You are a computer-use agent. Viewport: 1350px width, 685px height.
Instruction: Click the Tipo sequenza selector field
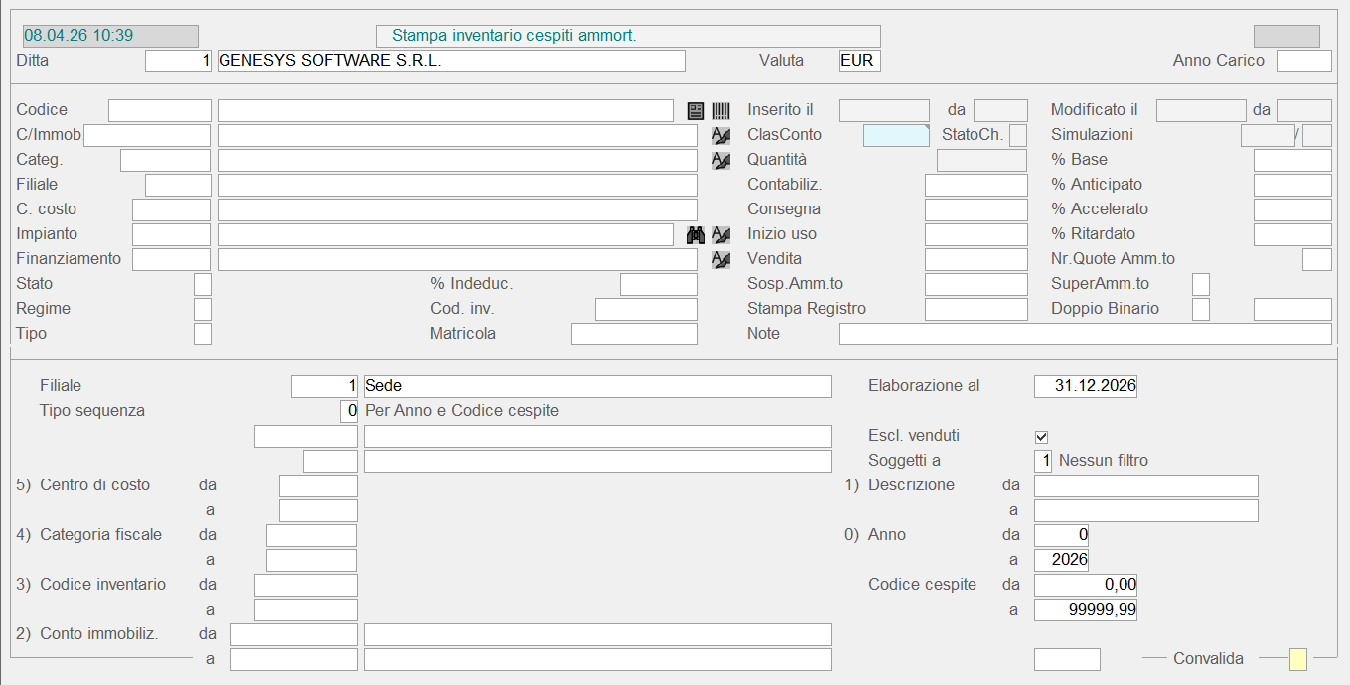click(x=348, y=411)
